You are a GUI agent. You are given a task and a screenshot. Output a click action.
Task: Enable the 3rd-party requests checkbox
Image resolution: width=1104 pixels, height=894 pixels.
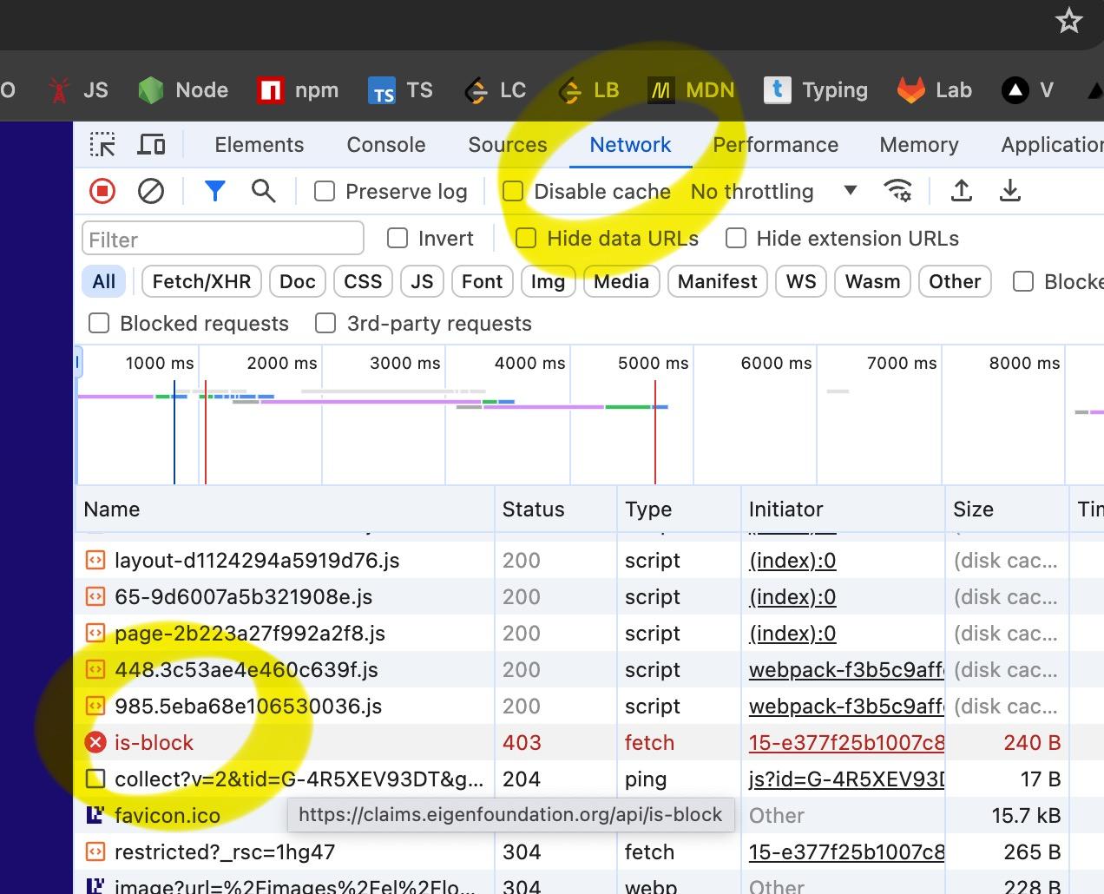[x=325, y=324]
